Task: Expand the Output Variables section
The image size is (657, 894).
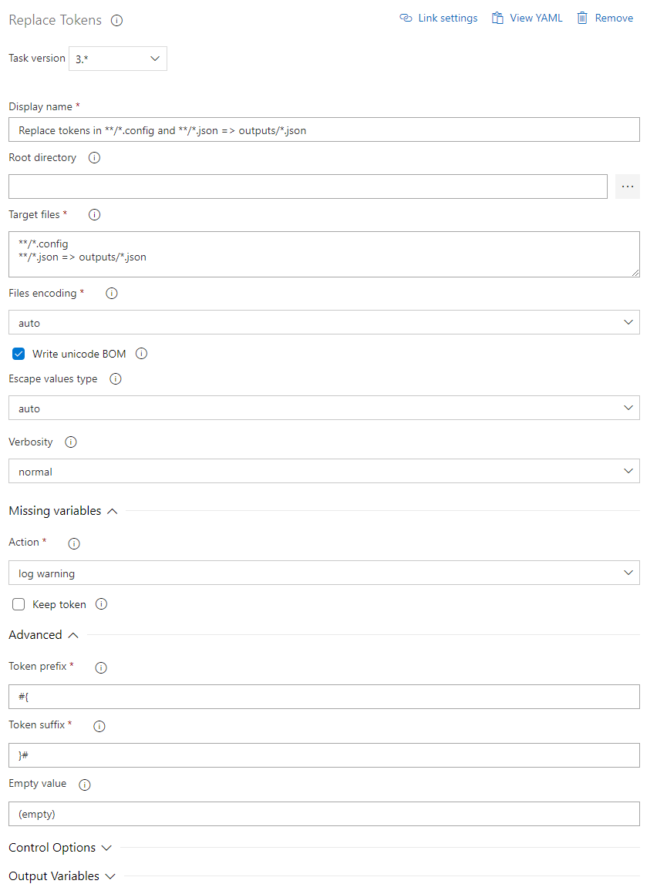Action: point(62,876)
